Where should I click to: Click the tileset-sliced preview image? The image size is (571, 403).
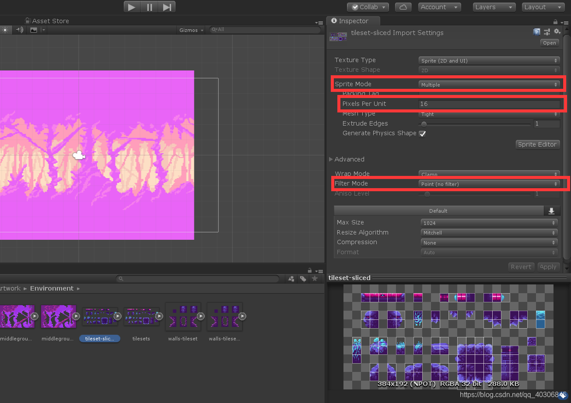(x=448, y=336)
